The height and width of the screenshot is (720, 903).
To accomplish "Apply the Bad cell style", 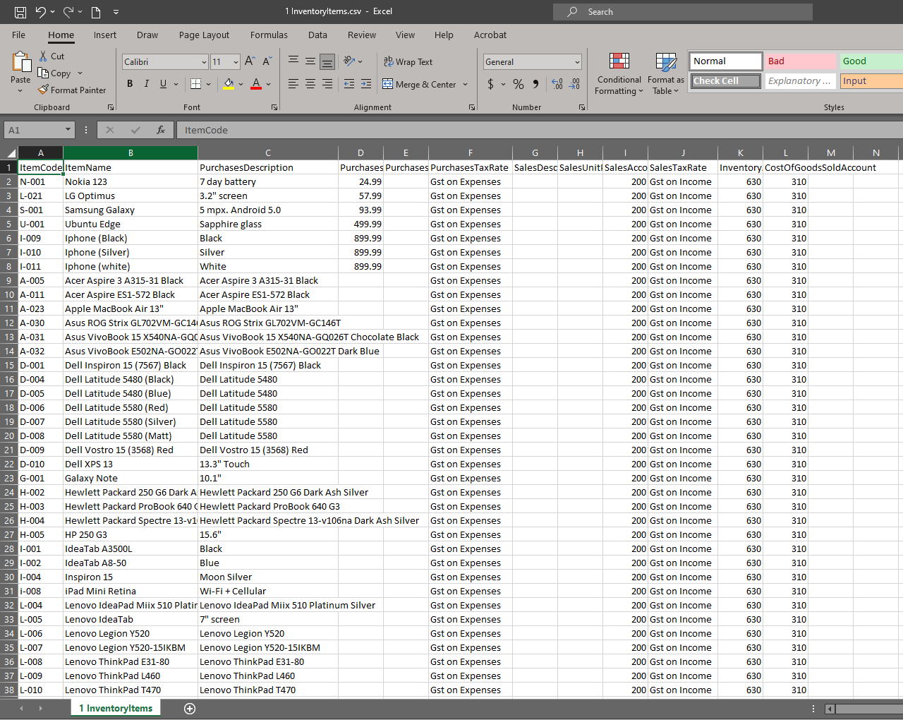I will [801, 61].
